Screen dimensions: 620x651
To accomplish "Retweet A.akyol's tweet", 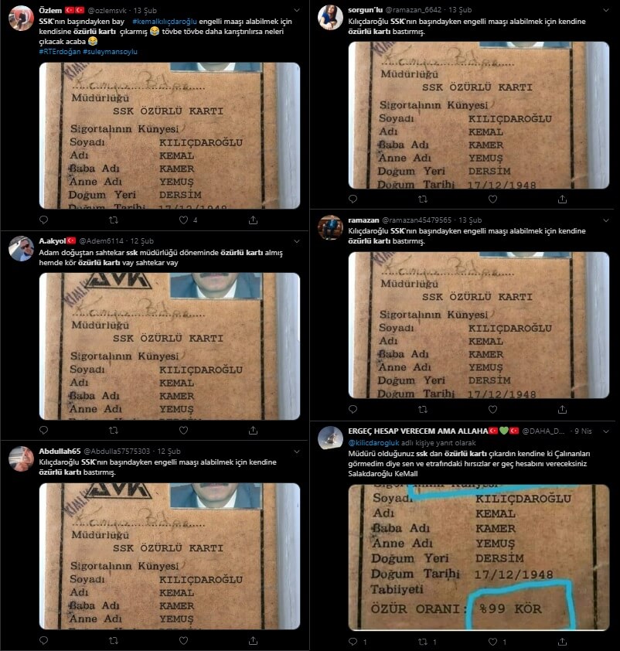I will pyautogui.click(x=114, y=431).
